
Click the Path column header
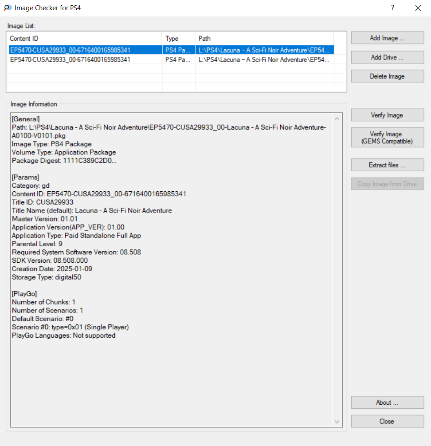tap(265, 39)
